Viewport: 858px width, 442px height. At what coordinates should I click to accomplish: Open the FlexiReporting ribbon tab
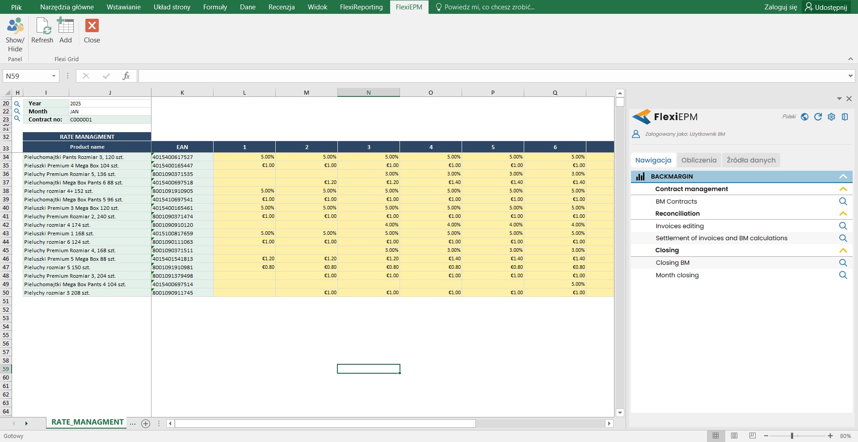(x=361, y=7)
